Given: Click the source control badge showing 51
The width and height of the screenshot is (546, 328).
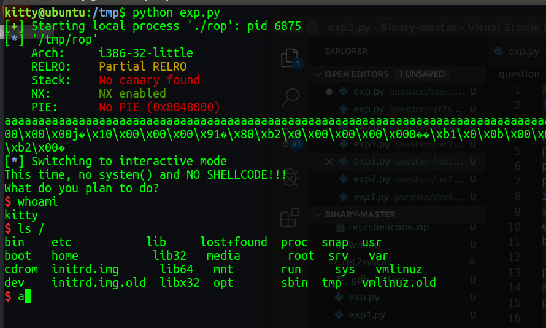Looking at the screenshot, I should (x=296, y=144).
